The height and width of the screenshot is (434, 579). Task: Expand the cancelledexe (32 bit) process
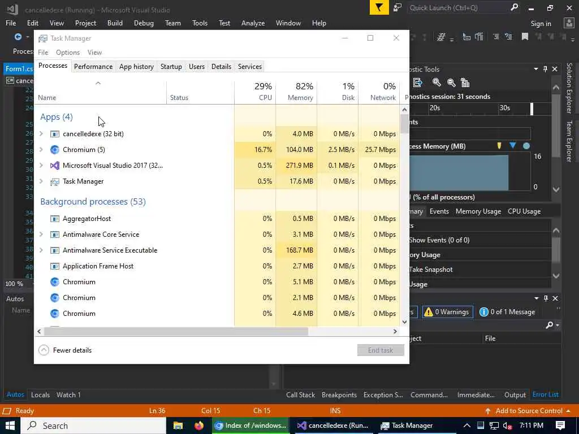pyautogui.click(x=41, y=133)
